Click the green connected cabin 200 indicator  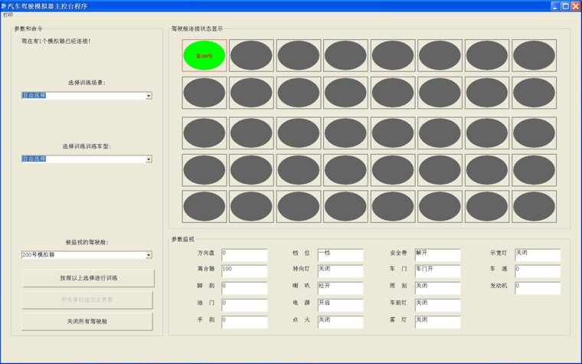click(x=204, y=56)
